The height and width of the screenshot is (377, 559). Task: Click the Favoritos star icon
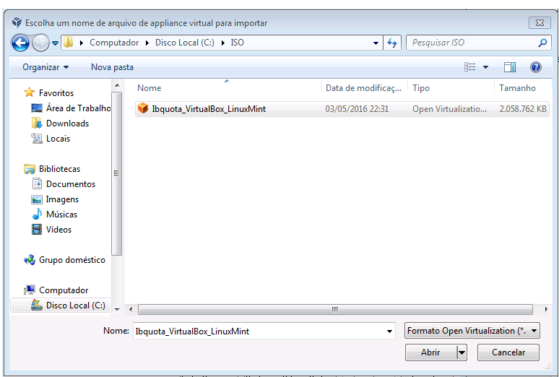tap(29, 92)
